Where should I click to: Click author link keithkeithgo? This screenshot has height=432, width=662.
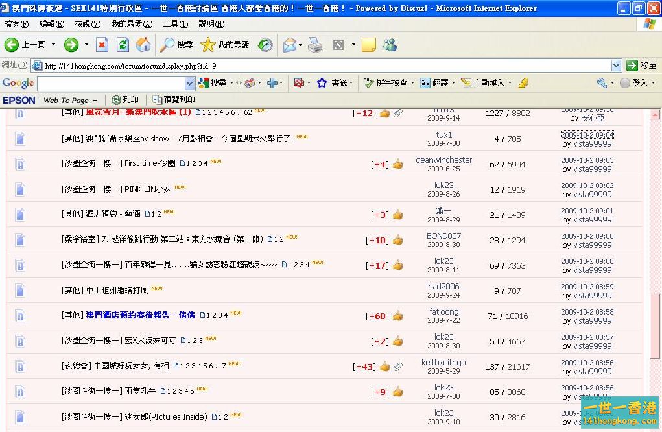[x=443, y=362]
